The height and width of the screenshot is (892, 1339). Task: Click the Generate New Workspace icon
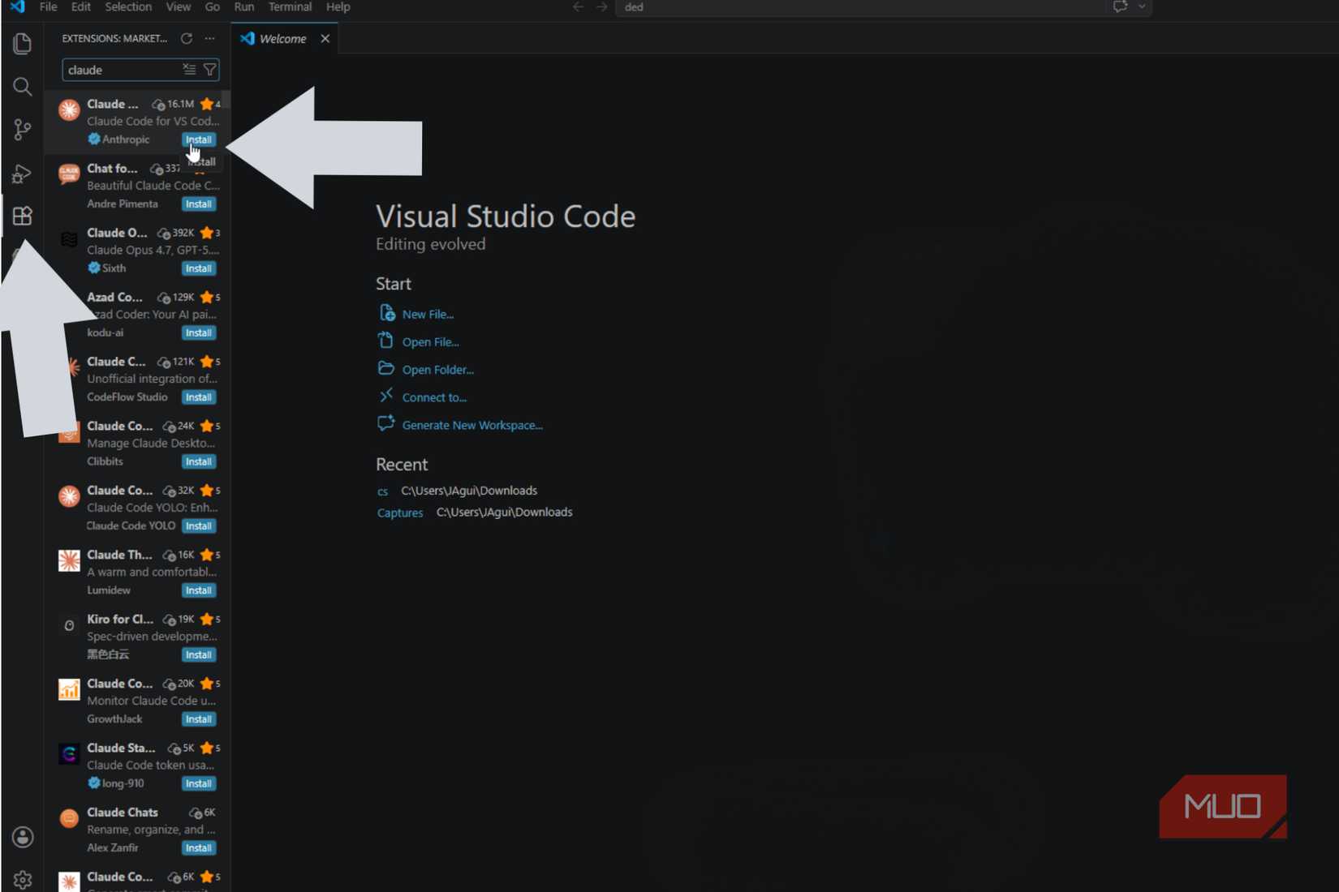tap(386, 423)
